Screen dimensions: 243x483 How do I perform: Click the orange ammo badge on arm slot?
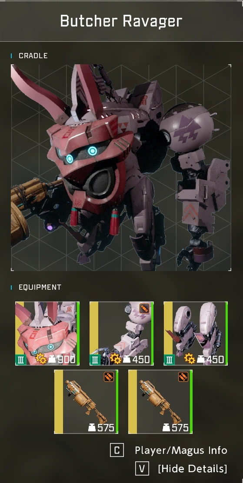tap(144, 308)
